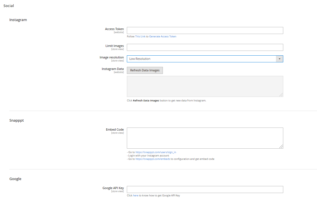
Task: Select the Google API Key input
Action: 205,189
